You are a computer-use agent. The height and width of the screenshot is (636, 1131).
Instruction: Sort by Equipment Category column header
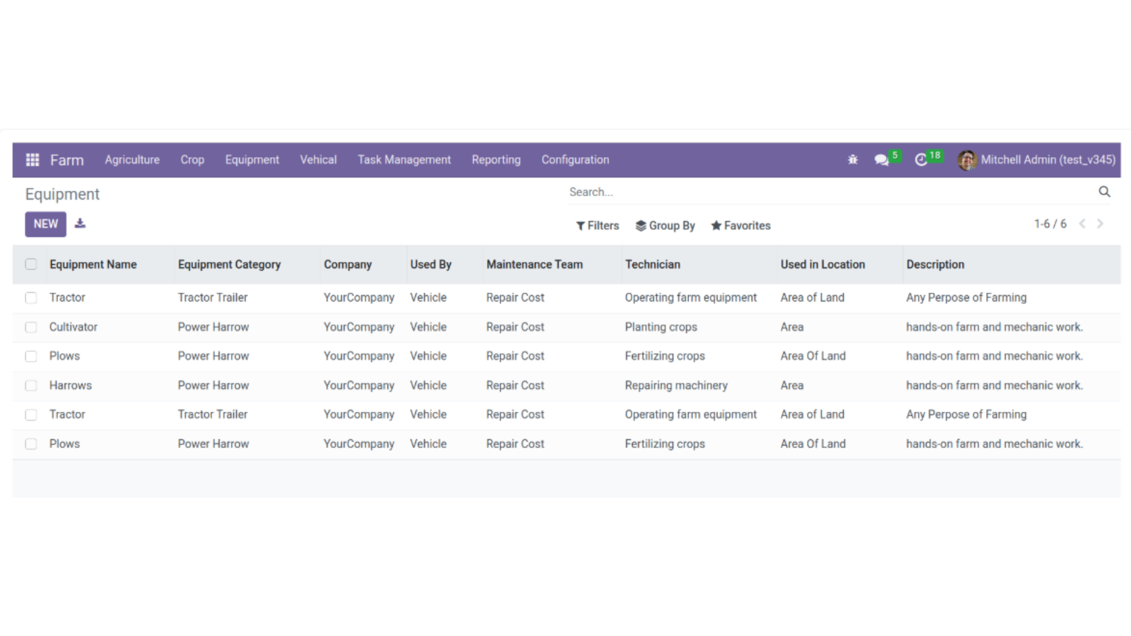coord(229,264)
